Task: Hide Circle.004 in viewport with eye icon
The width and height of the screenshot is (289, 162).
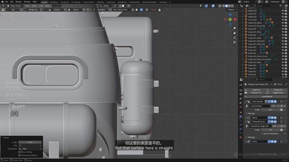Action: (283, 20)
